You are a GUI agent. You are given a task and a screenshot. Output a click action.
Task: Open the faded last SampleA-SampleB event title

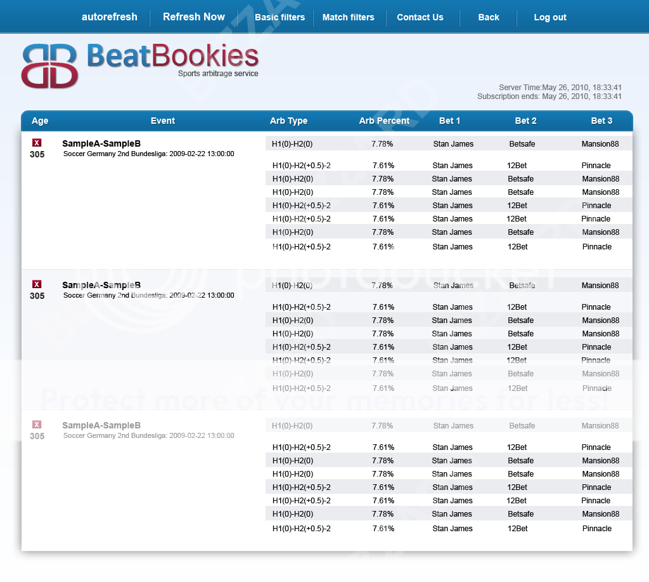[101, 425]
